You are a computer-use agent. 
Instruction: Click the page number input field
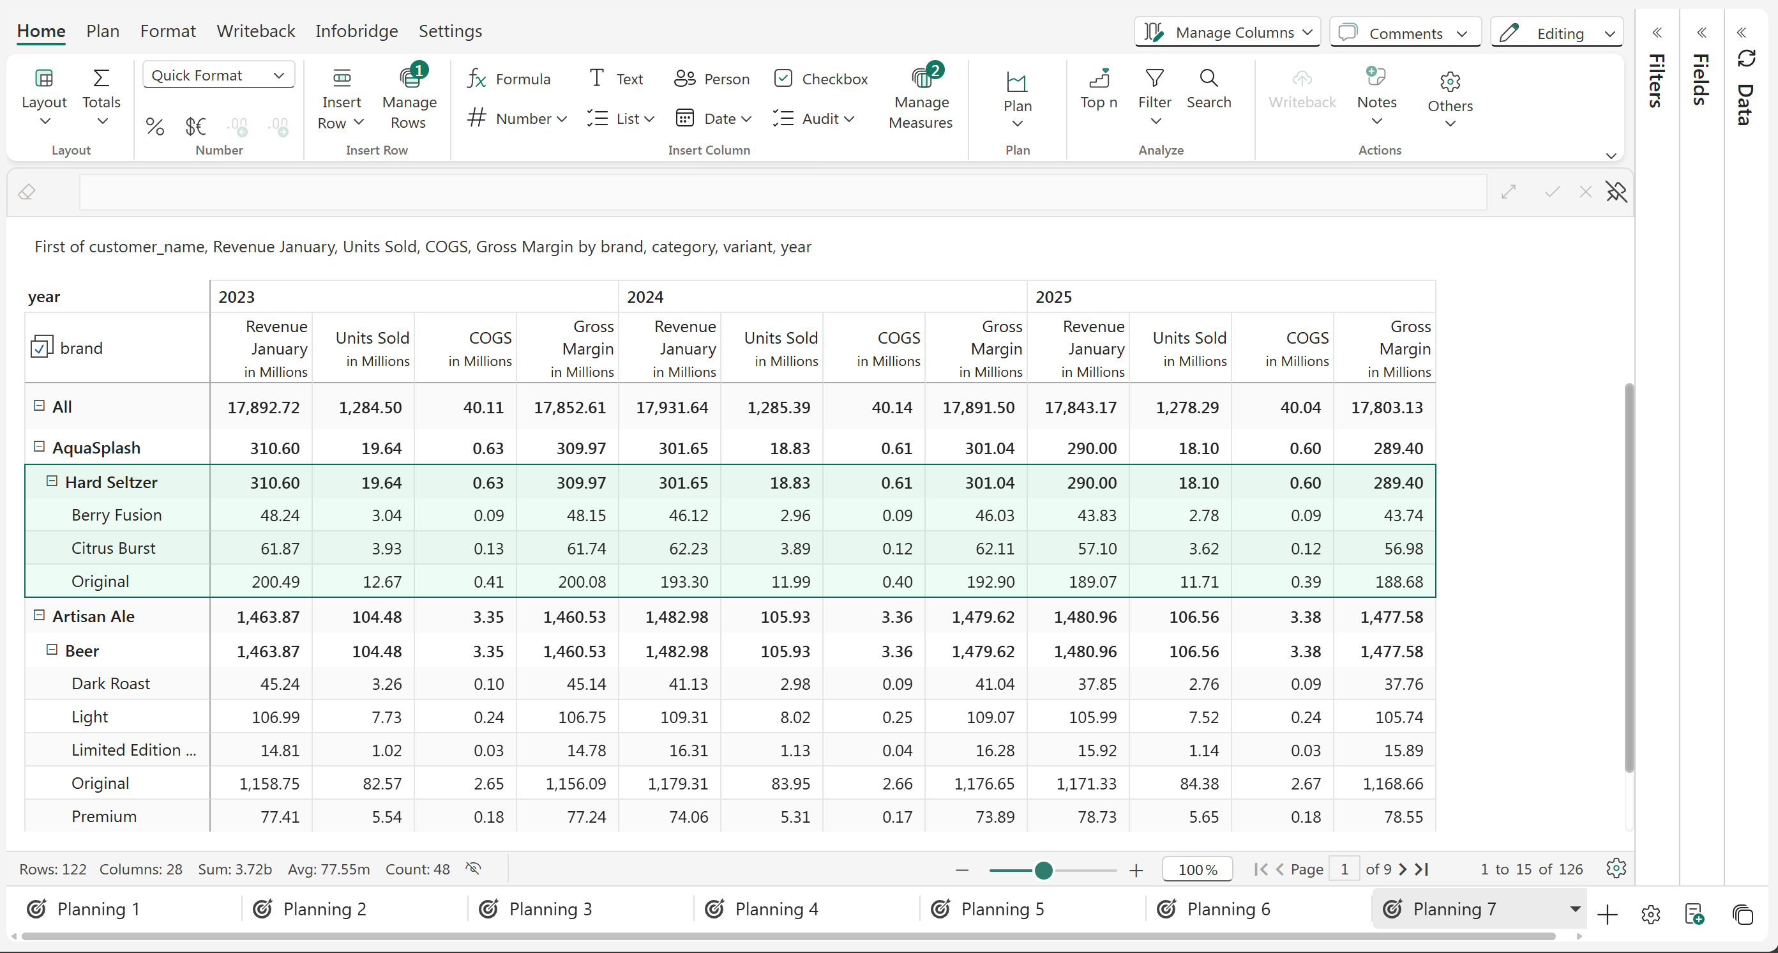[1343, 869]
